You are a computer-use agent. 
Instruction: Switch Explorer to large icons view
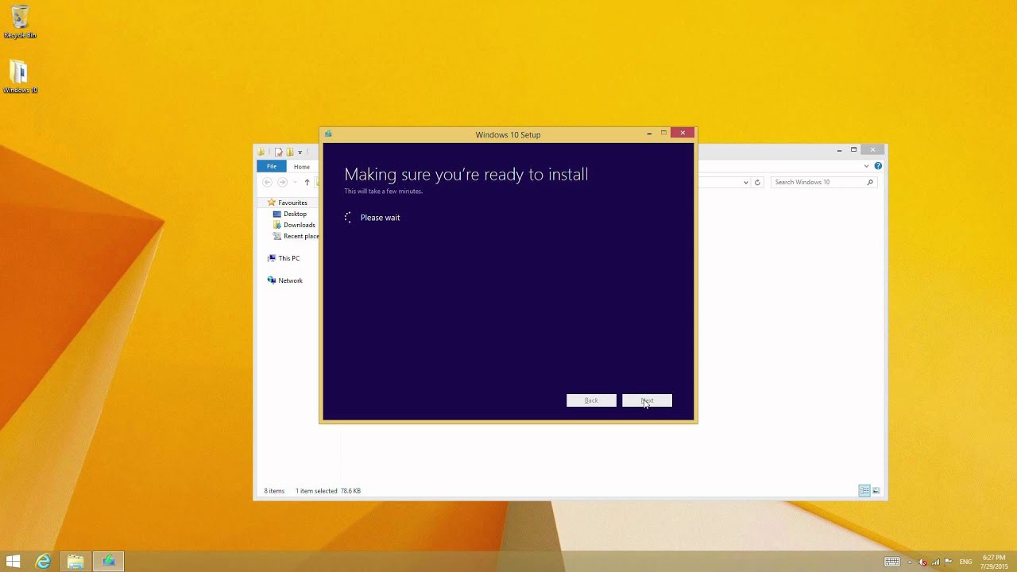coord(876,491)
